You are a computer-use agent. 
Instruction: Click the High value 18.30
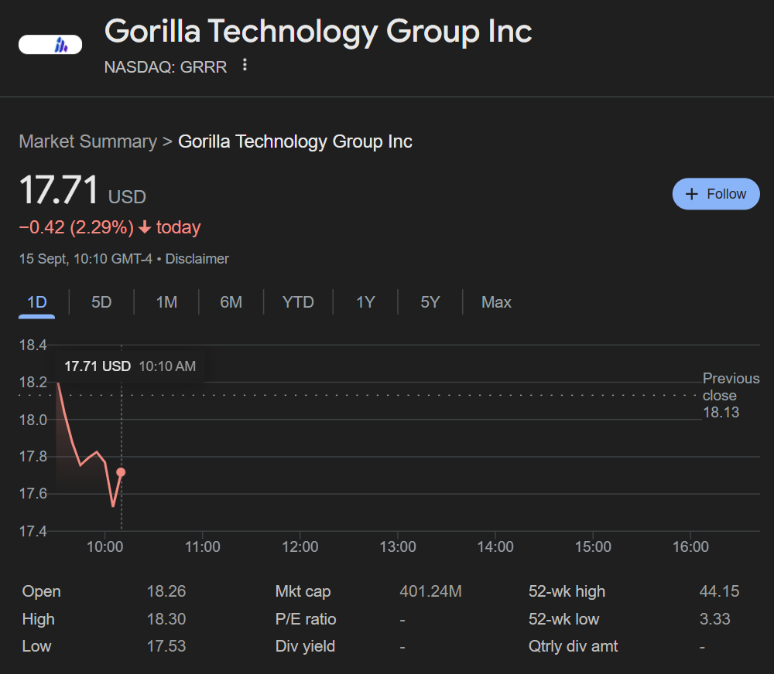pos(166,619)
